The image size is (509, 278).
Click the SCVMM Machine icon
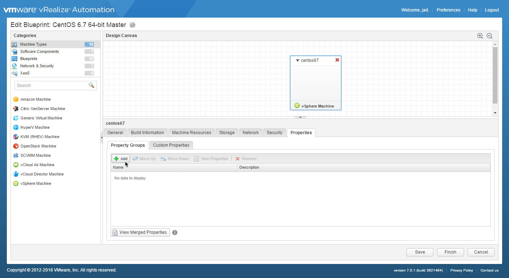16,155
